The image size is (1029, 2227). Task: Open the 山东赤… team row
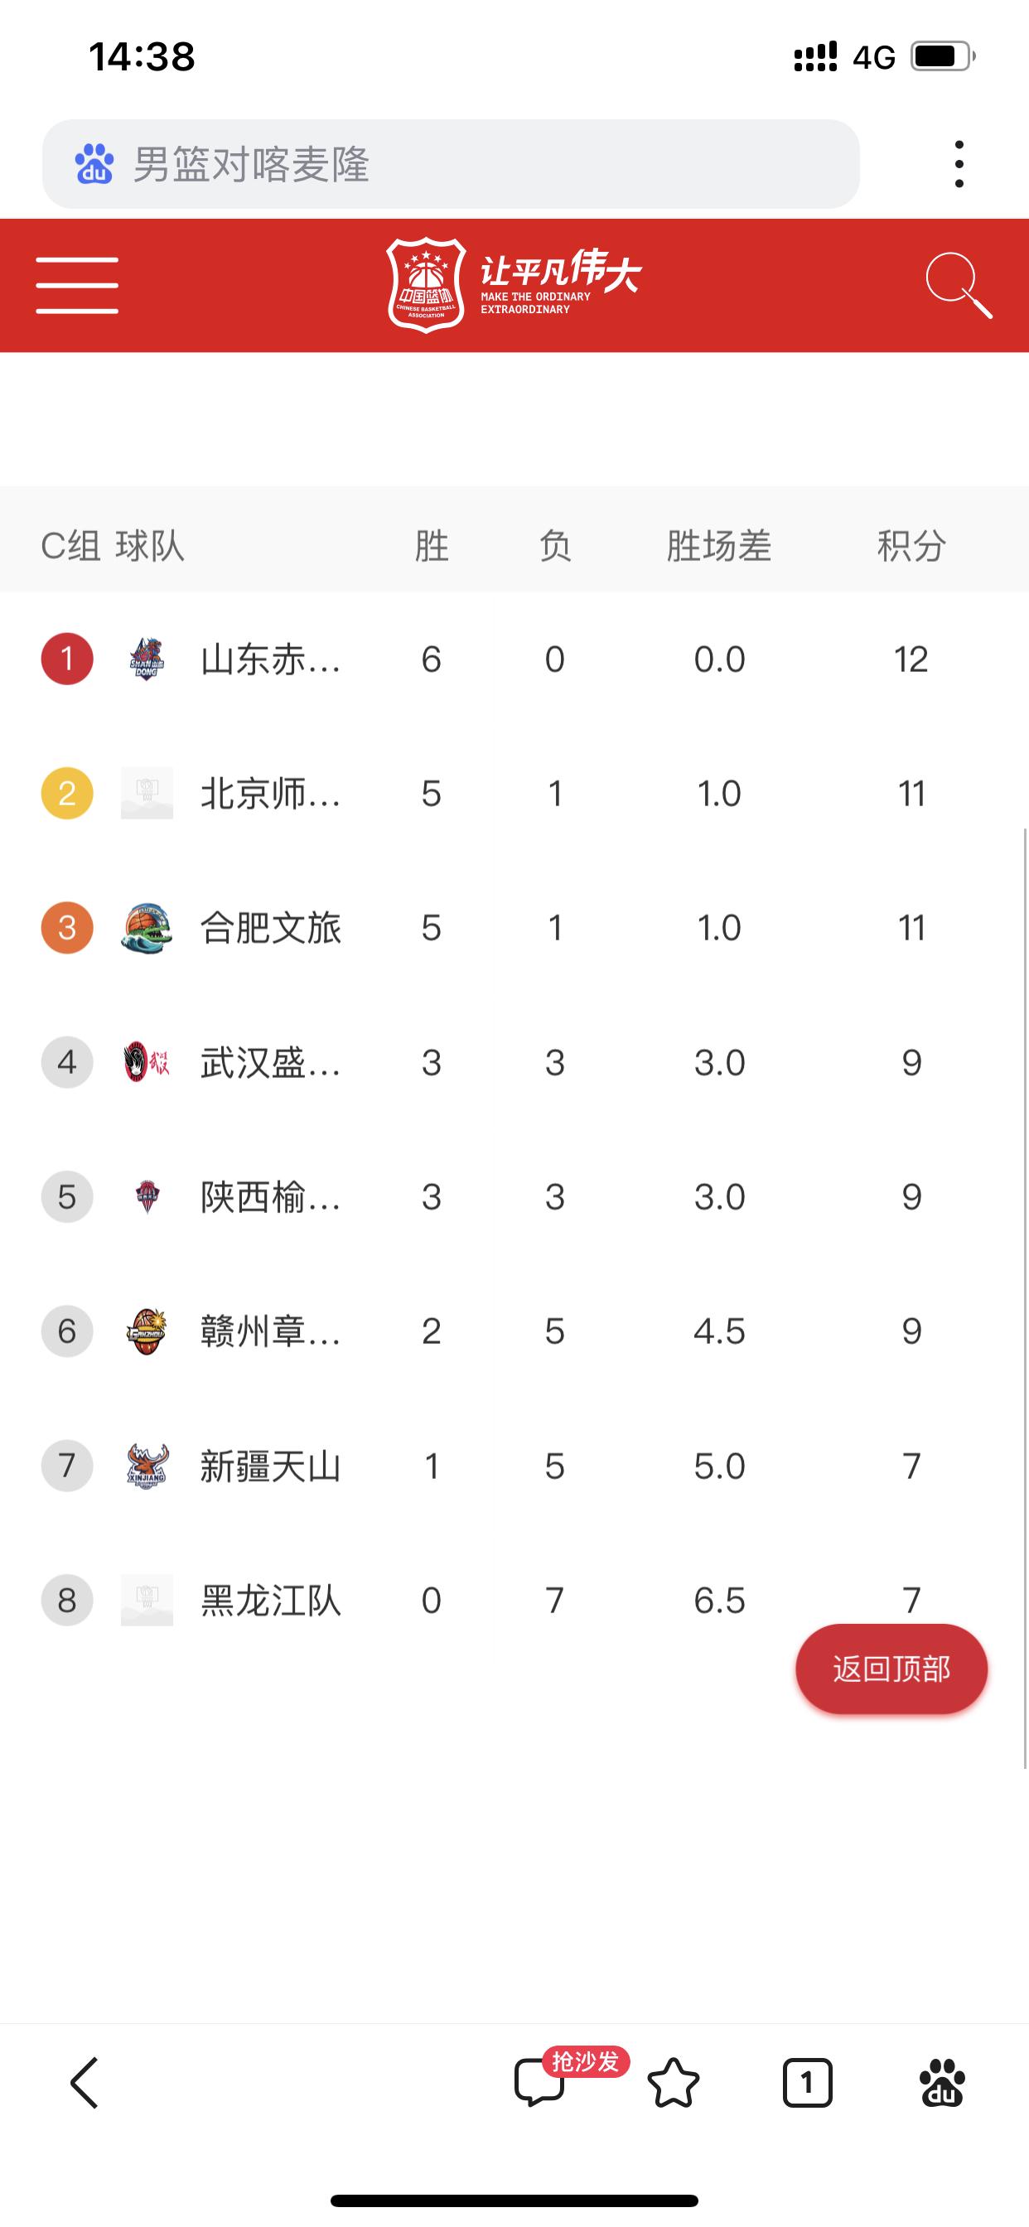point(514,659)
